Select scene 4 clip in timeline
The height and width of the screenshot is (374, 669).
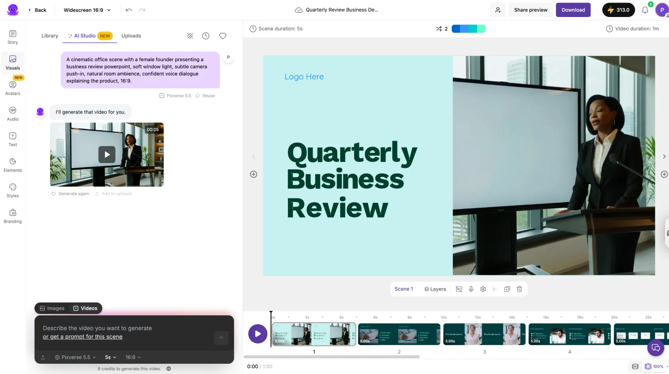570,334
